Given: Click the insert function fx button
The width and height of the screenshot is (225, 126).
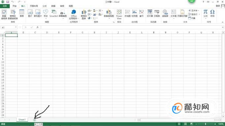Looking at the screenshot, I should [x=37, y=27].
